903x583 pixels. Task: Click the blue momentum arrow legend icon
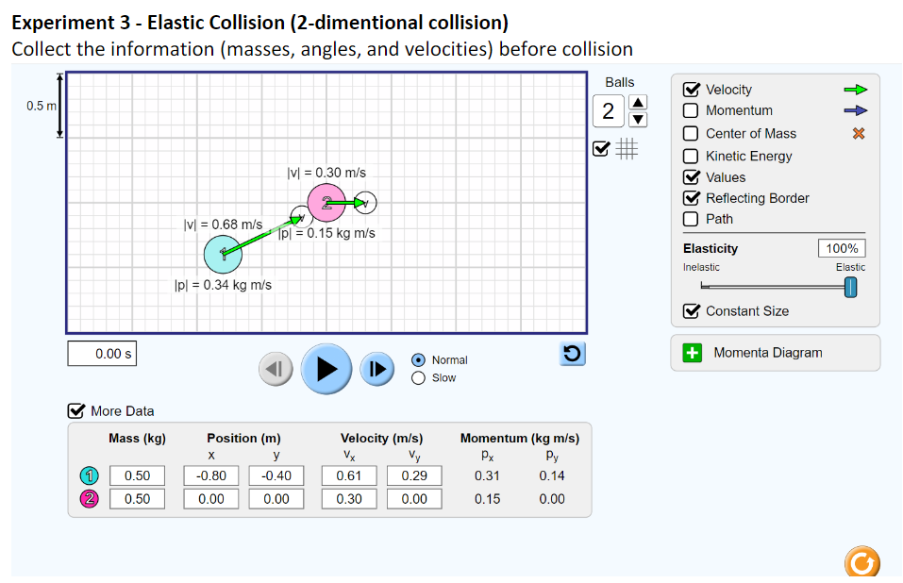click(x=855, y=110)
